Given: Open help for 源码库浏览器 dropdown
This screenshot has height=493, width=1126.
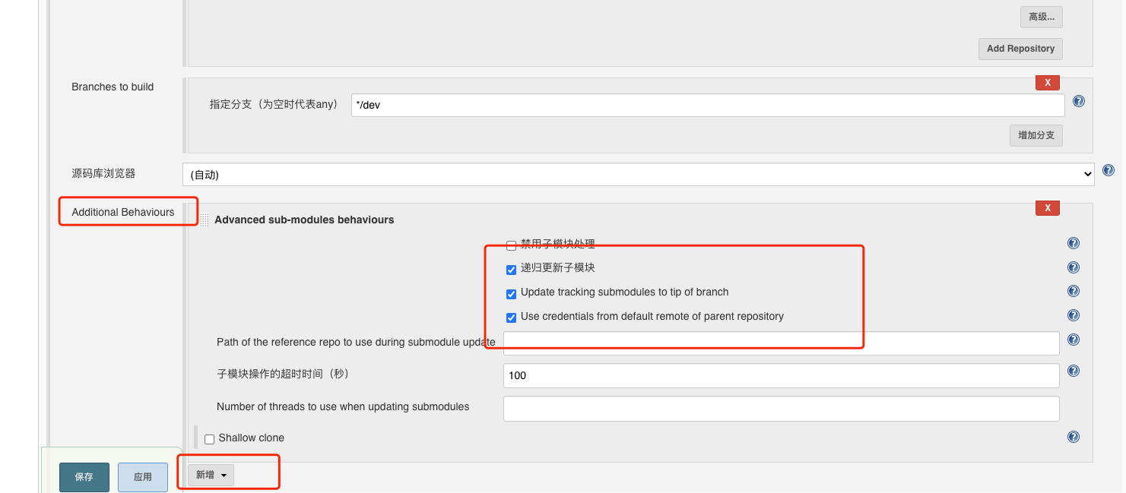Looking at the screenshot, I should click(1108, 170).
